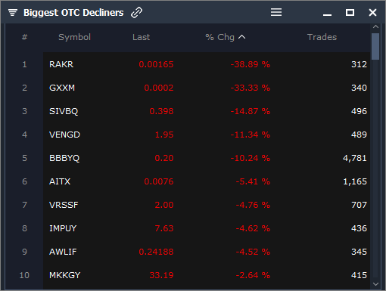
Task: Click the scrollbar thumb
Action: coord(375,46)
